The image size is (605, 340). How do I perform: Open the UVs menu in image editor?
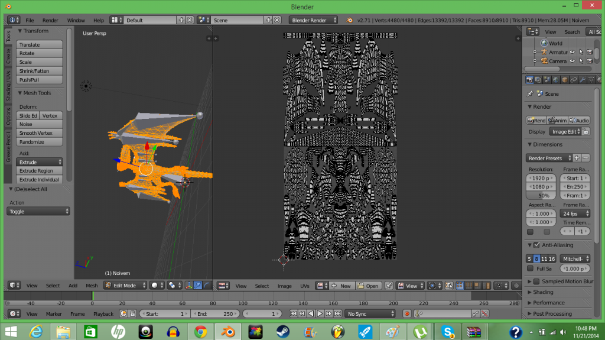click(305, 286)
